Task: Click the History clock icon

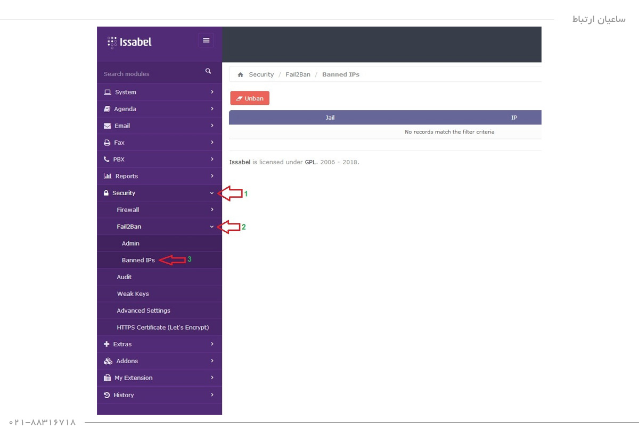Action: [x=106, y=395]
